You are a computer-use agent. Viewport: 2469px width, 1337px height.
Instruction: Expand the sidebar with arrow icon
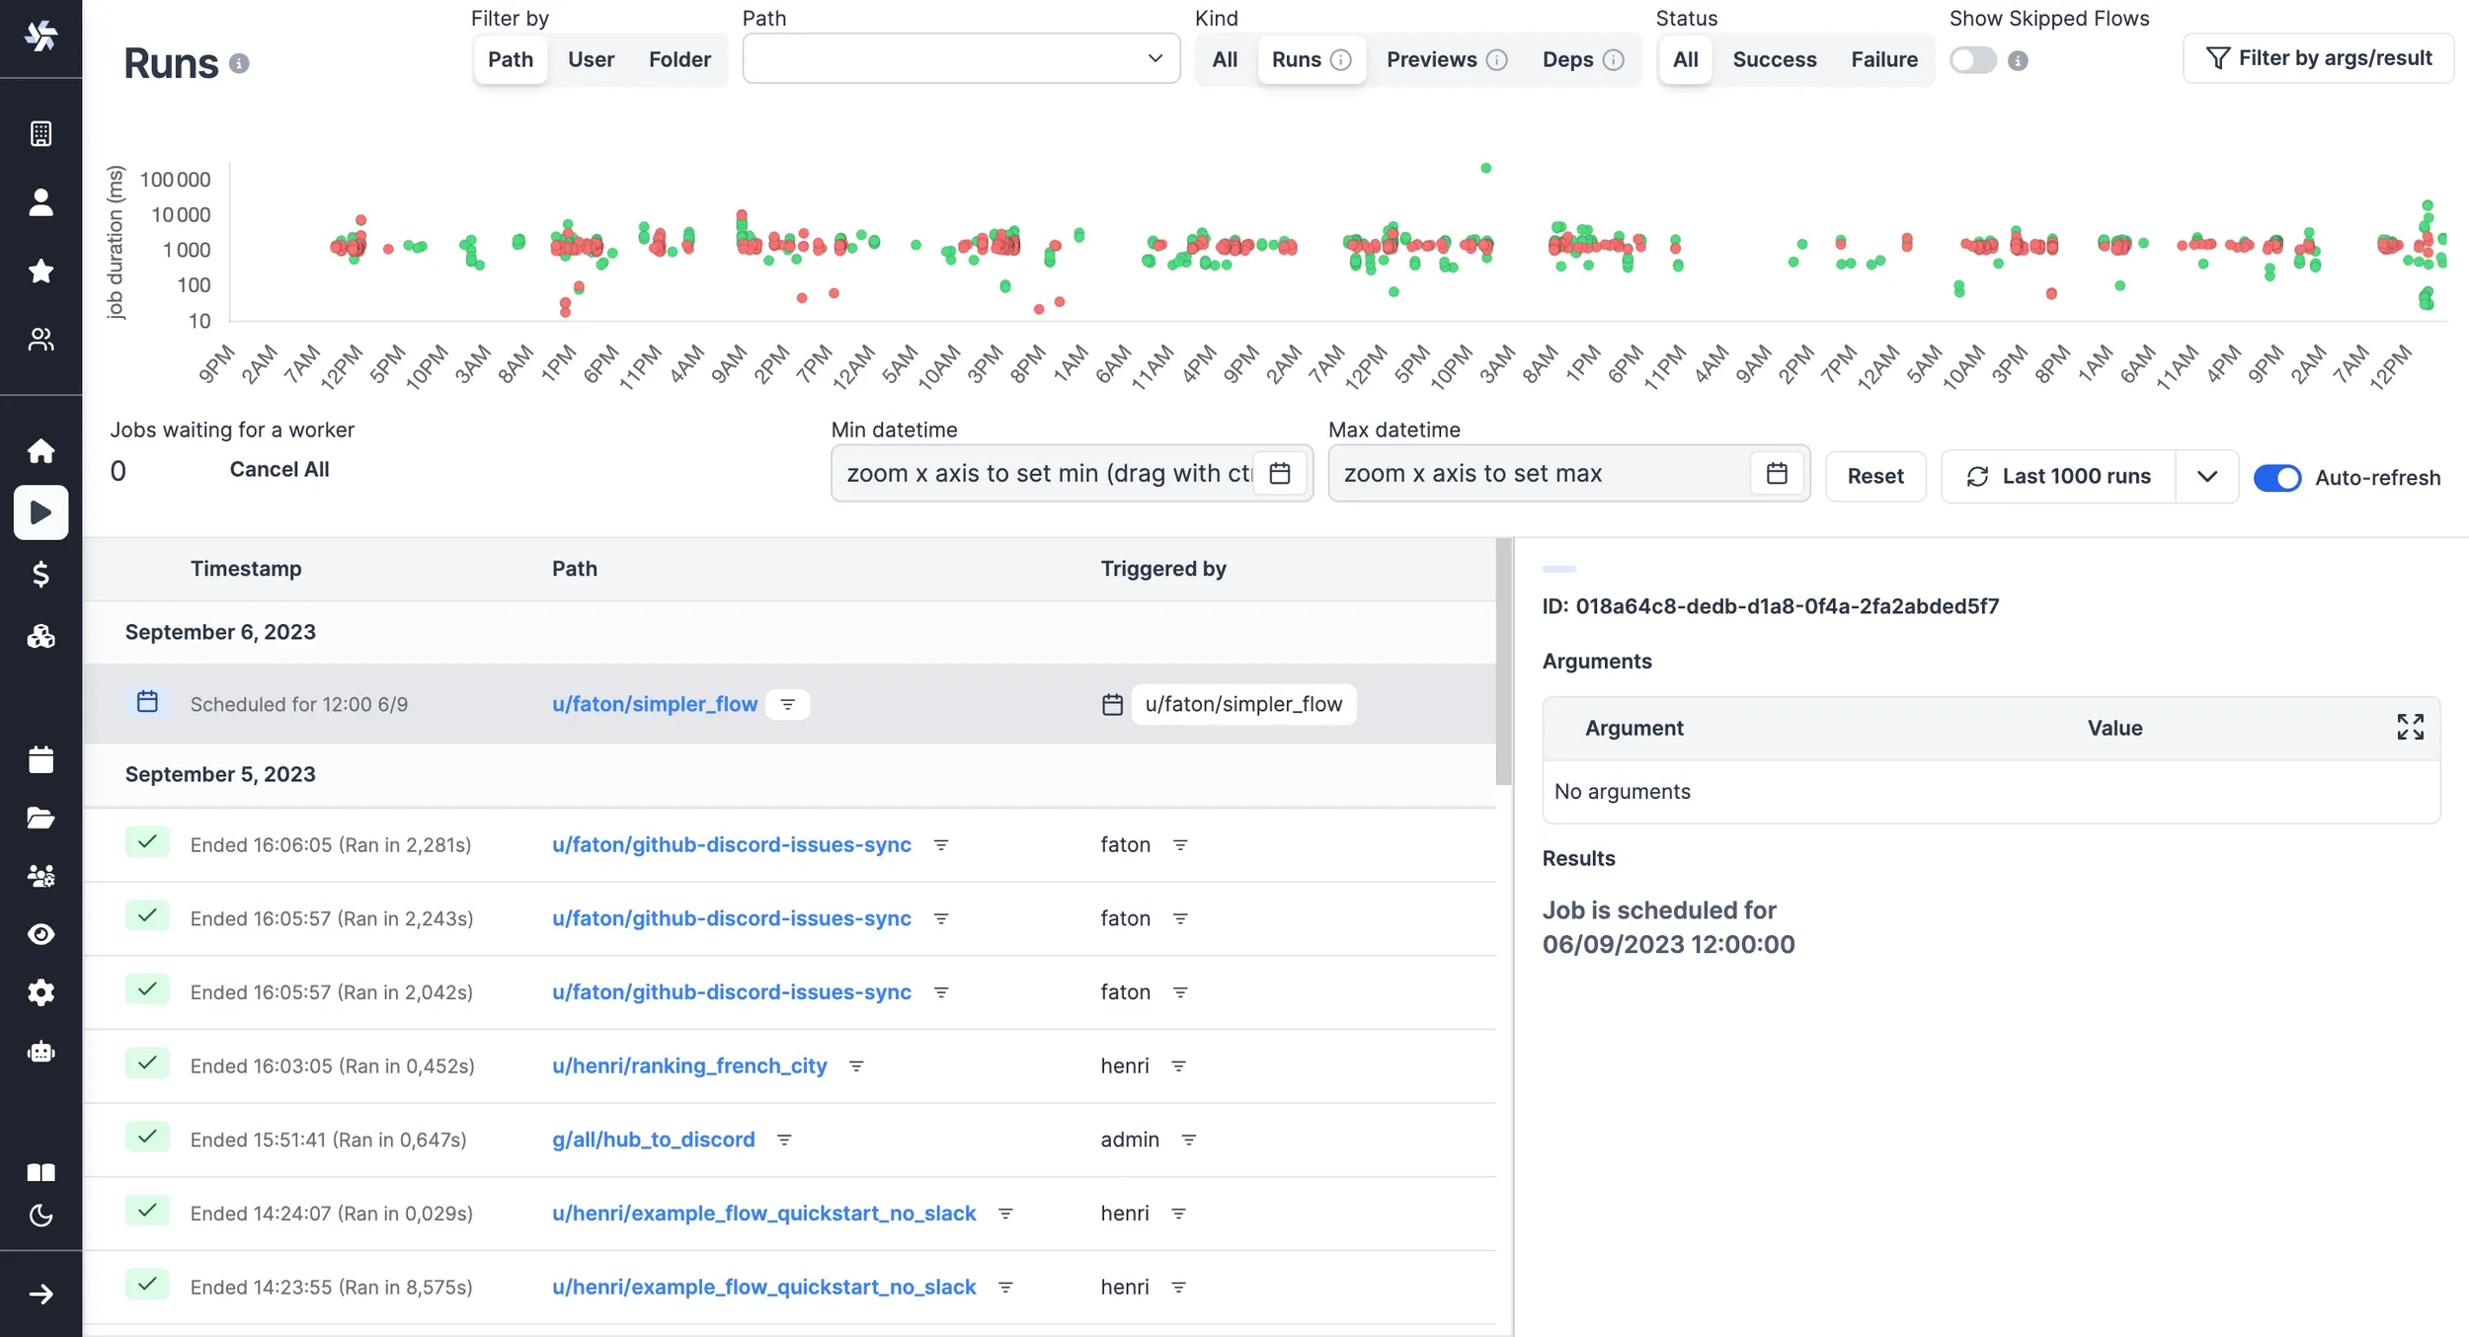[40, 1295]
